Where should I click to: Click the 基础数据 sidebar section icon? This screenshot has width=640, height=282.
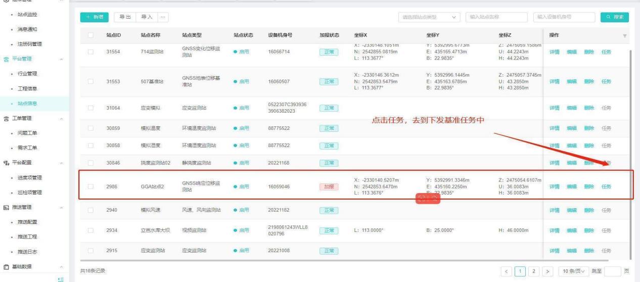[x=6, y=266]
